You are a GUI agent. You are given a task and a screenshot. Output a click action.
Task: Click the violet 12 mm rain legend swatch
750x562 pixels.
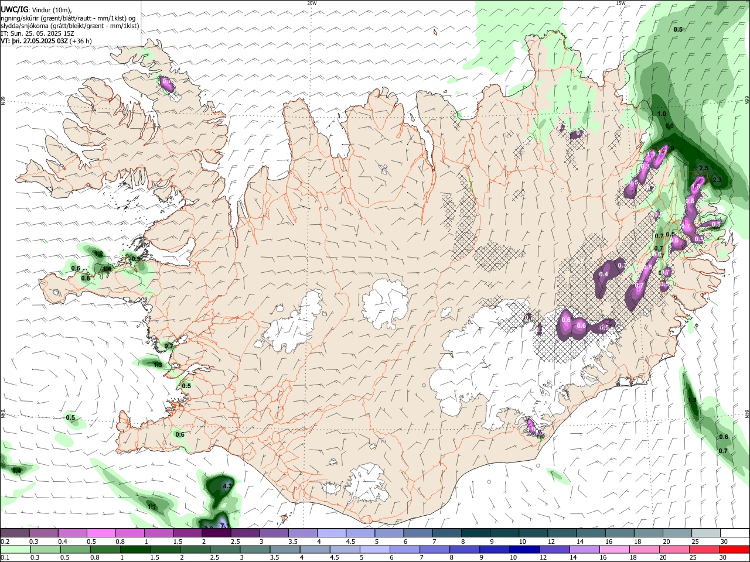tap(555, 549)
